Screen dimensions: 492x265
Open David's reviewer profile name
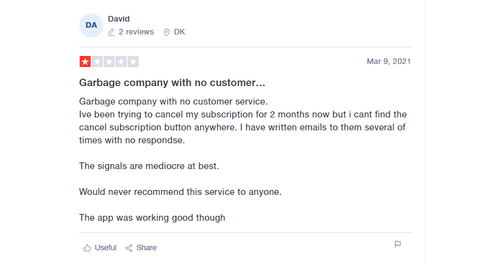[119, 19]
